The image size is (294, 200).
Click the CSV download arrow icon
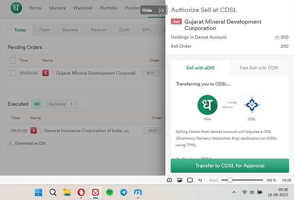coord(10,144)
